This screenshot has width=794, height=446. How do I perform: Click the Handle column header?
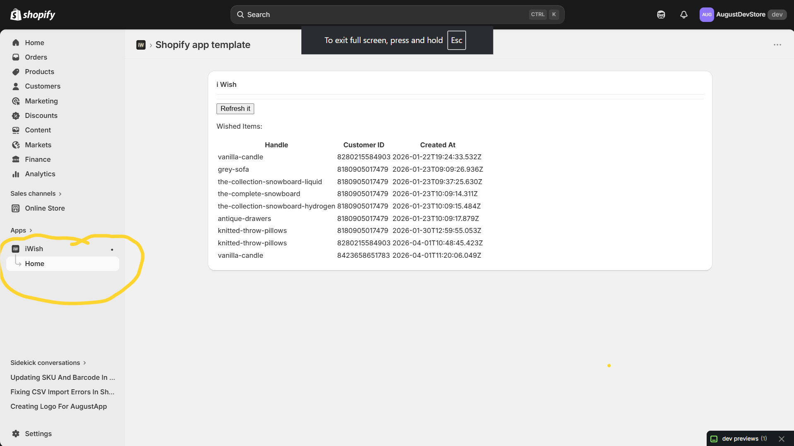pos(277,145)
